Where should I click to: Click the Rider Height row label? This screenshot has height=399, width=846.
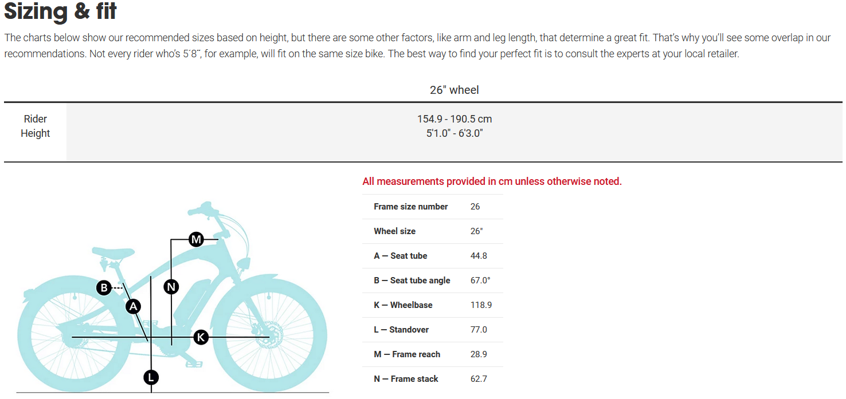tap(36, 126)
